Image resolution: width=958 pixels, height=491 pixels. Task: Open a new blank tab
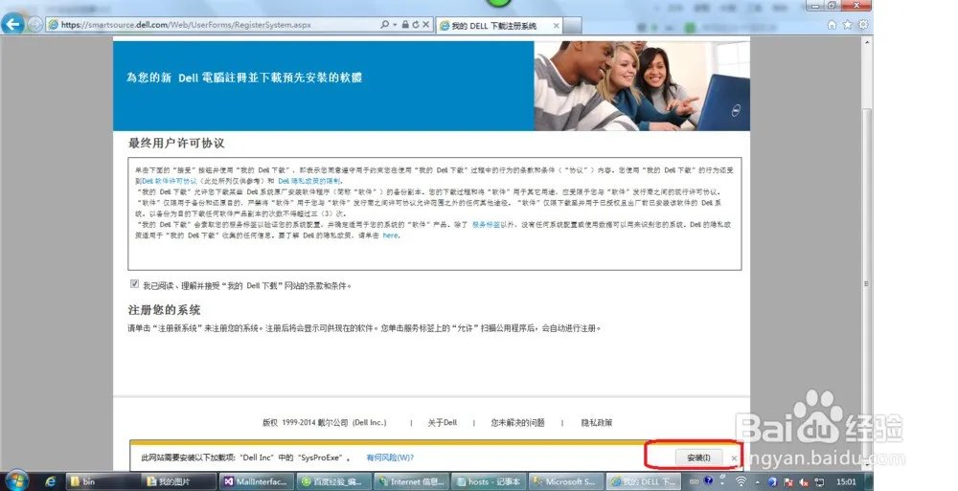pos(572,26)
